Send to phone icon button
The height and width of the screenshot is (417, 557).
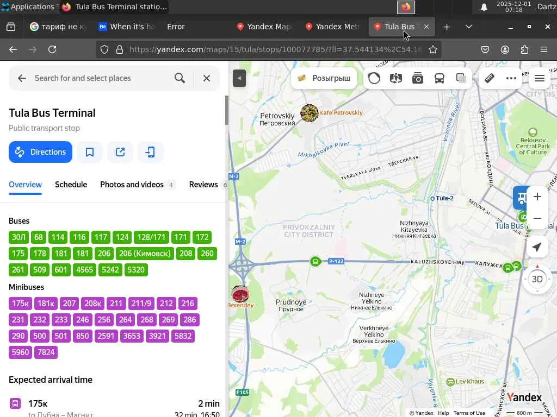(150, 152)
